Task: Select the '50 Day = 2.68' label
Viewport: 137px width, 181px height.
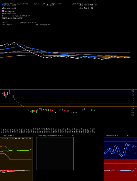Action: (x=10, y=8)
